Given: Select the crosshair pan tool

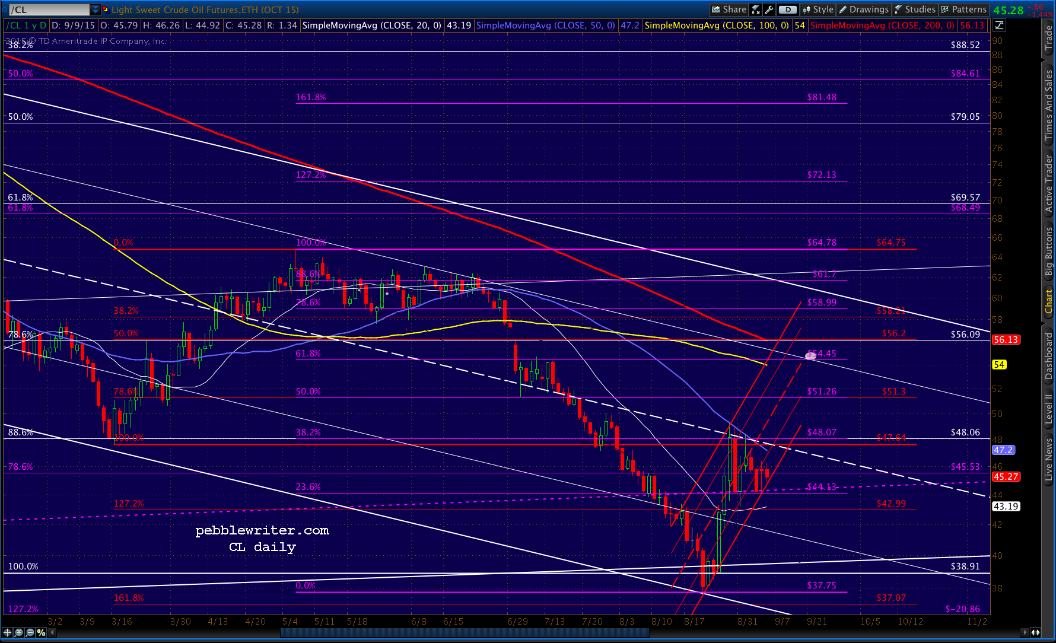Looking at the screenshot, I should (7, 632).
